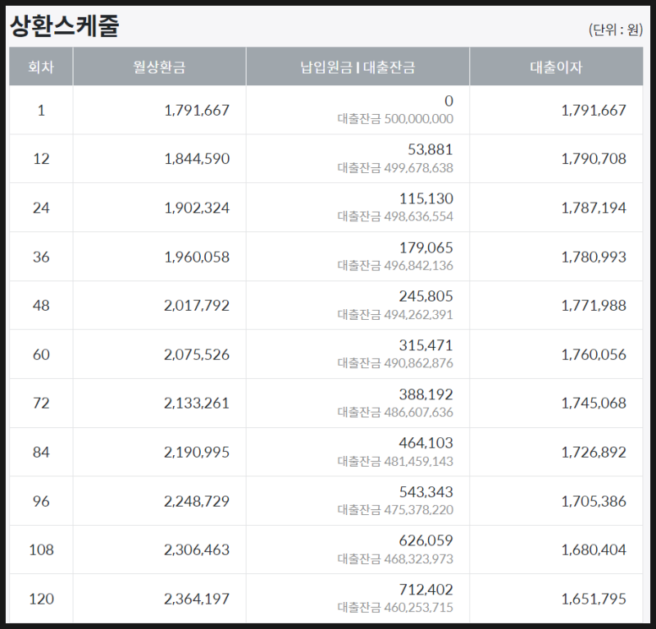This screenshot has height=629, width=656.
Task: Select monthly payment 2,248,729
Action: point(197,500)
